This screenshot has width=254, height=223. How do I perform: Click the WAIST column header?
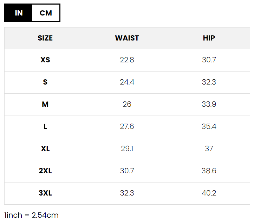127,38
